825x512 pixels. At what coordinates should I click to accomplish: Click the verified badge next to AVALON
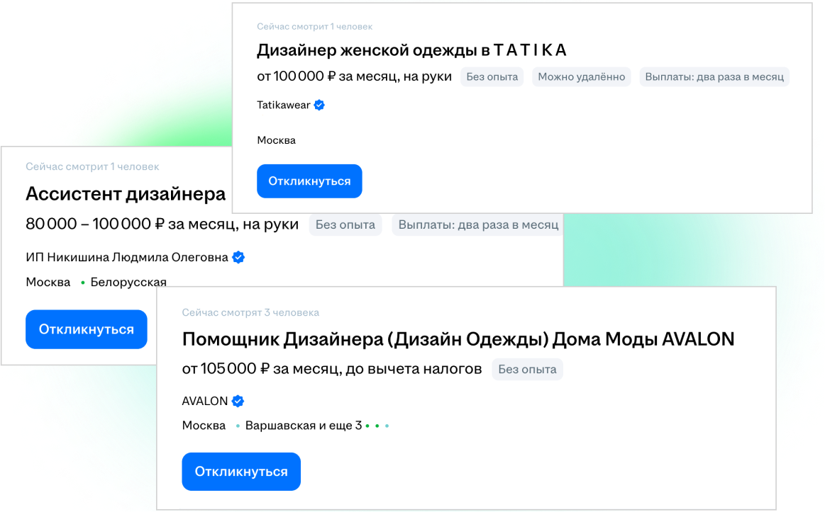click(238, 402)
